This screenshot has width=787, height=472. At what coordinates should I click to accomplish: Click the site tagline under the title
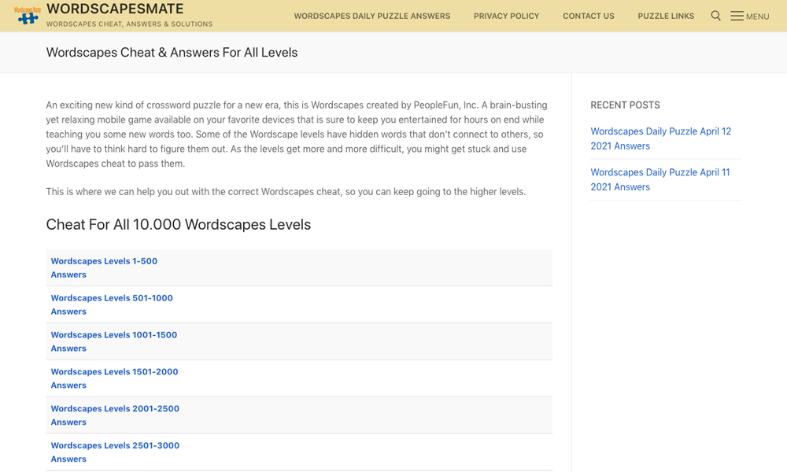[129, 24]
